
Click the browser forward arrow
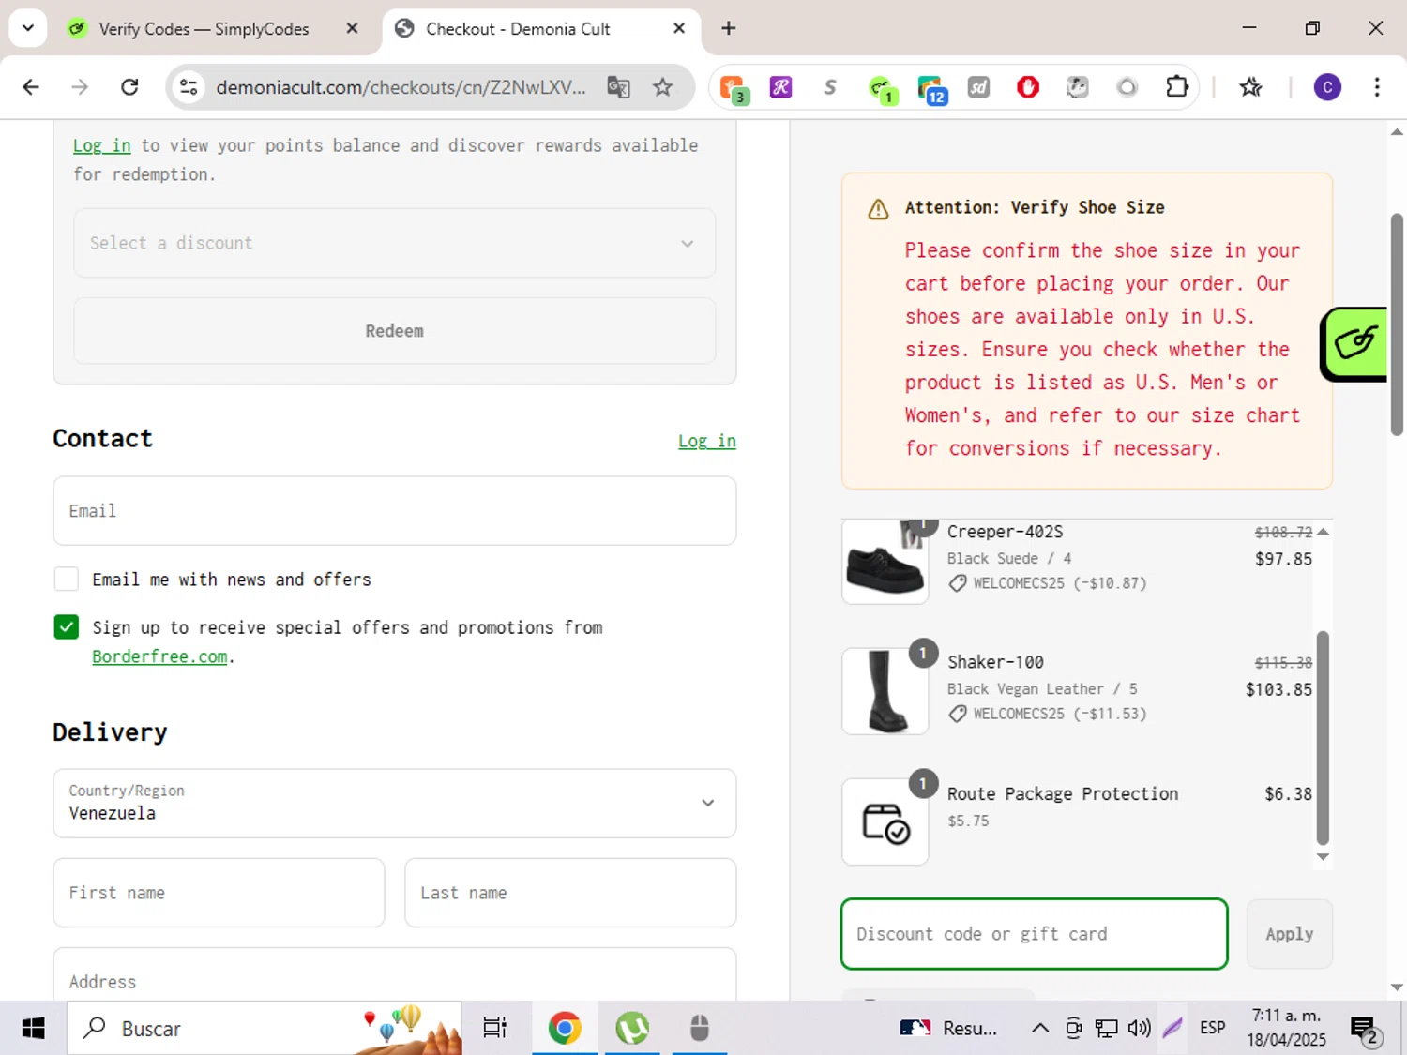(80, 87)
